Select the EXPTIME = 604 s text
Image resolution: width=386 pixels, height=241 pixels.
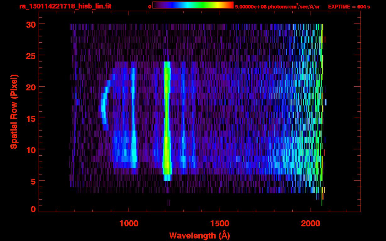[349, 7]
